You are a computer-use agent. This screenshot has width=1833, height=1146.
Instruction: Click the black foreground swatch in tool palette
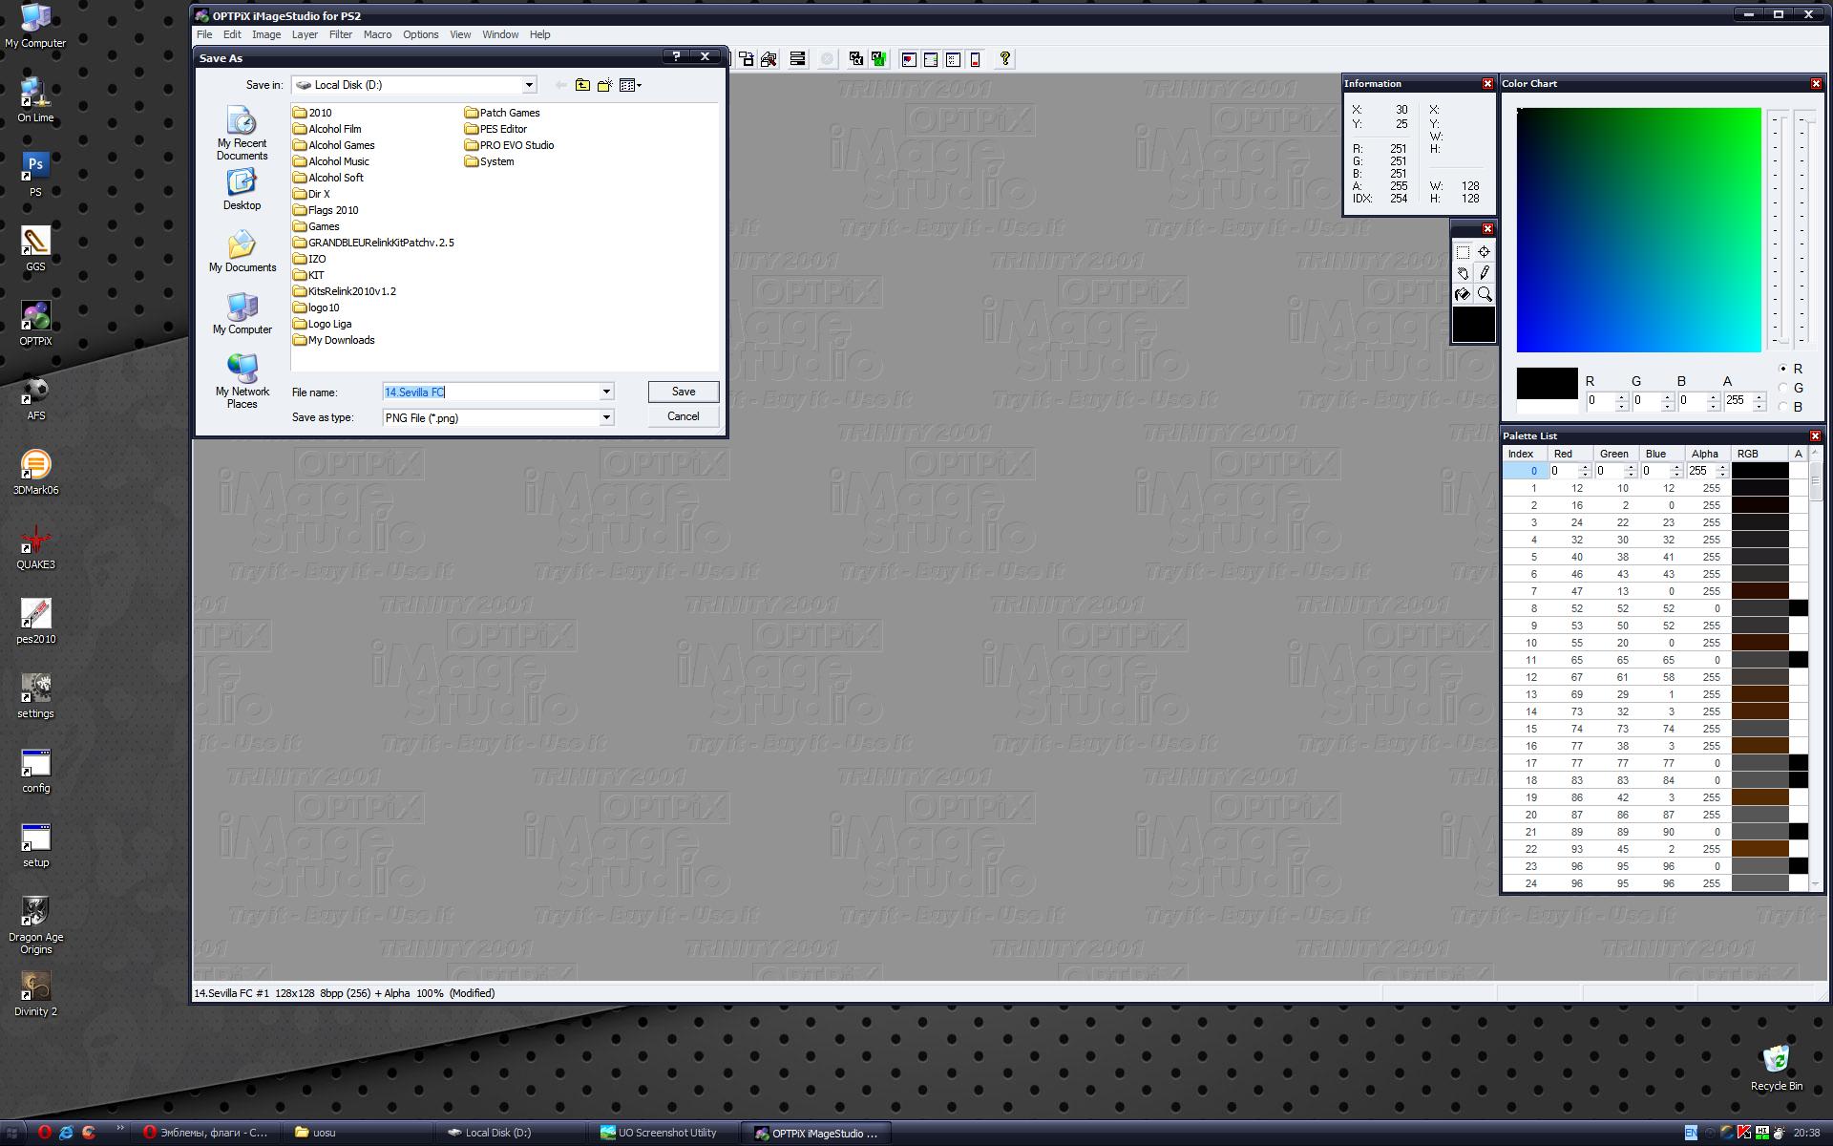coord(1473,325)
